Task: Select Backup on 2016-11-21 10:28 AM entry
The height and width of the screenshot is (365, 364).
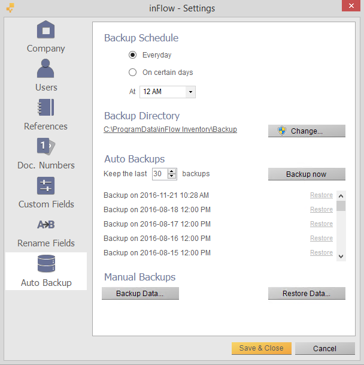Action: [156, 195]
